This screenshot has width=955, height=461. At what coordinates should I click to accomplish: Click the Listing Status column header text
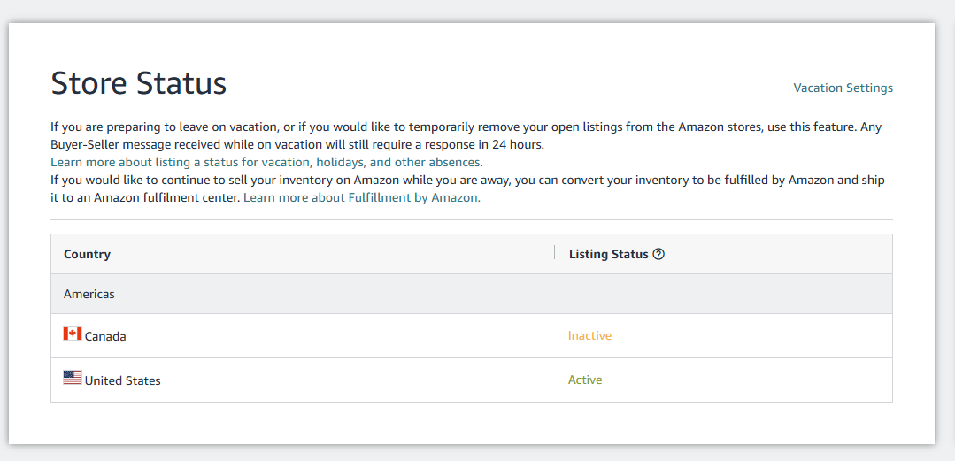click(x=608, y=255)
